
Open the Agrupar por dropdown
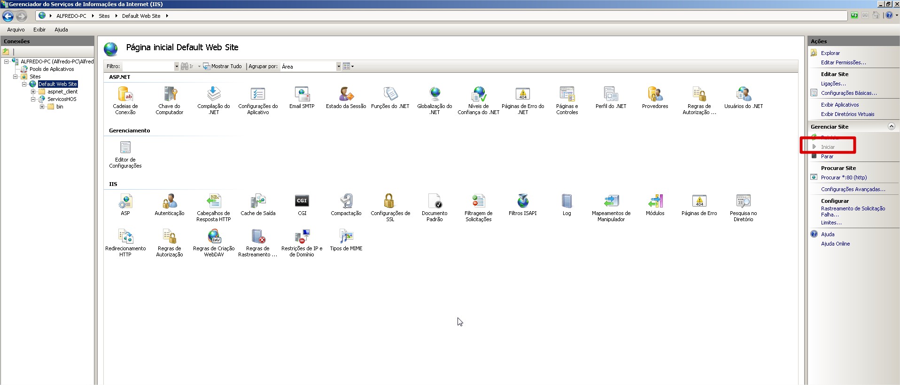coord(338,67)
